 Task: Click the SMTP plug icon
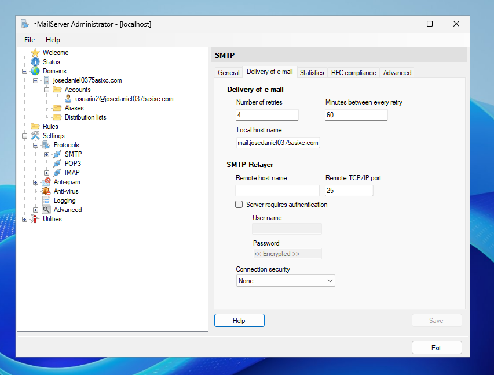click(x=57, y=154)
